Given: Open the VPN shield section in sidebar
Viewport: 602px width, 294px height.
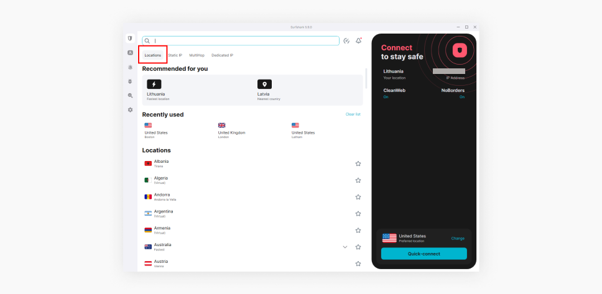Looking at the screenshot, I should 130,39.
